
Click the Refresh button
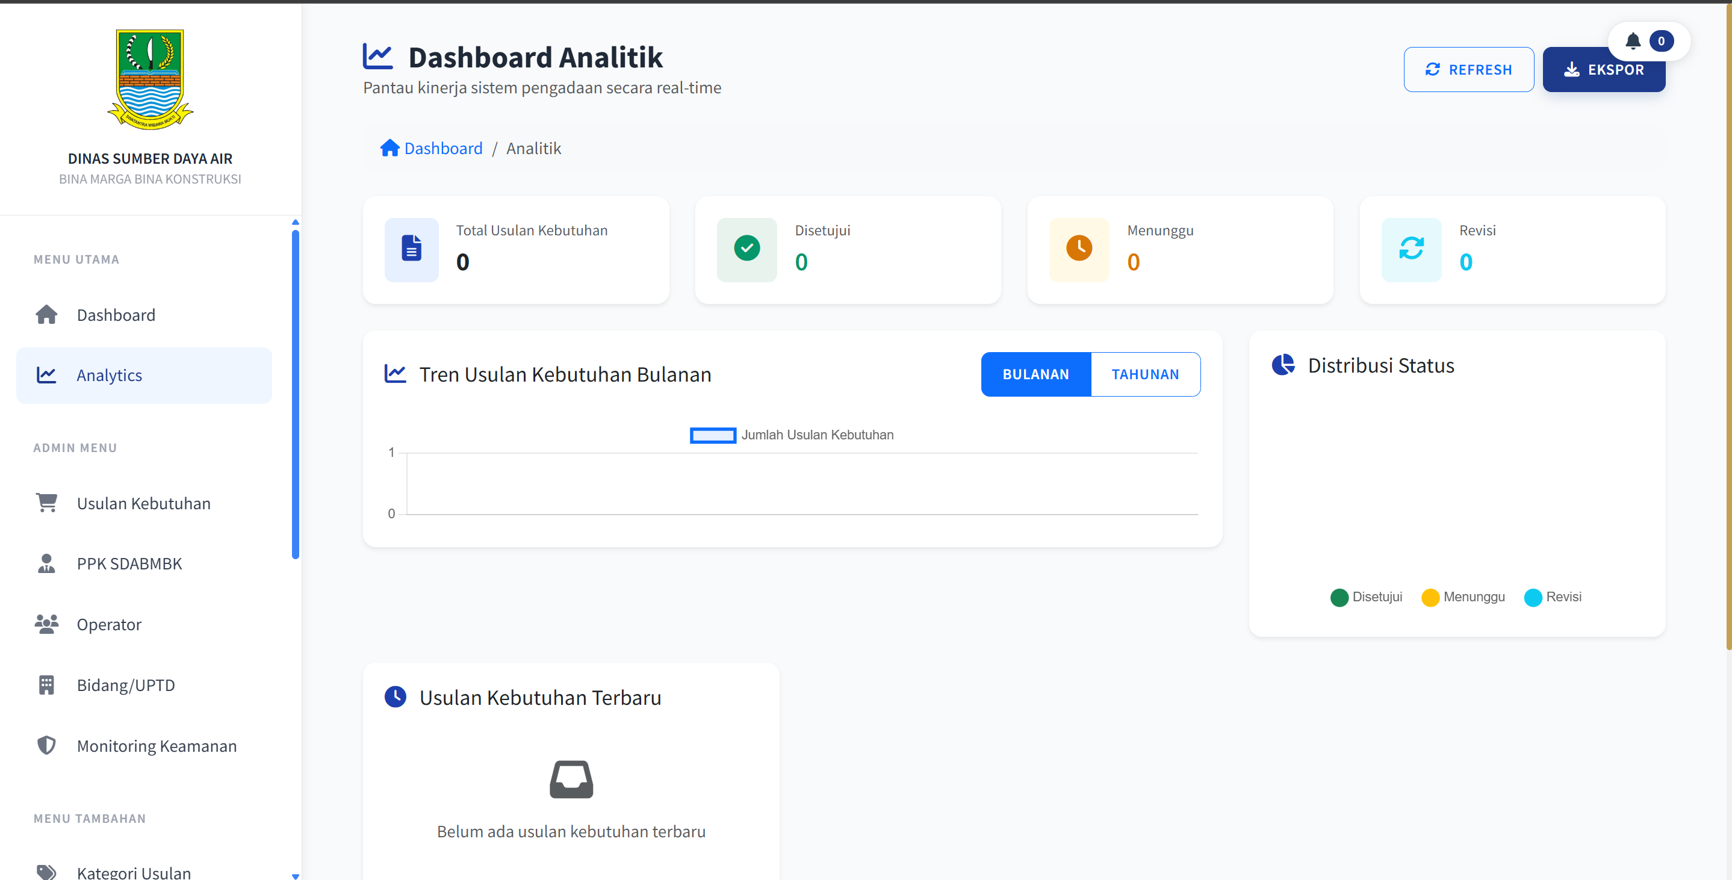pos(1468,70)
